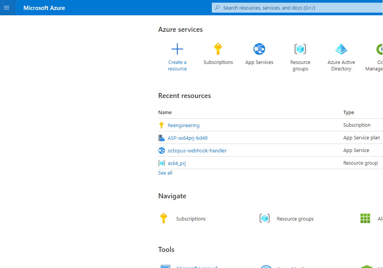
Task: Click See all recent resources
Action: (165, 173)
